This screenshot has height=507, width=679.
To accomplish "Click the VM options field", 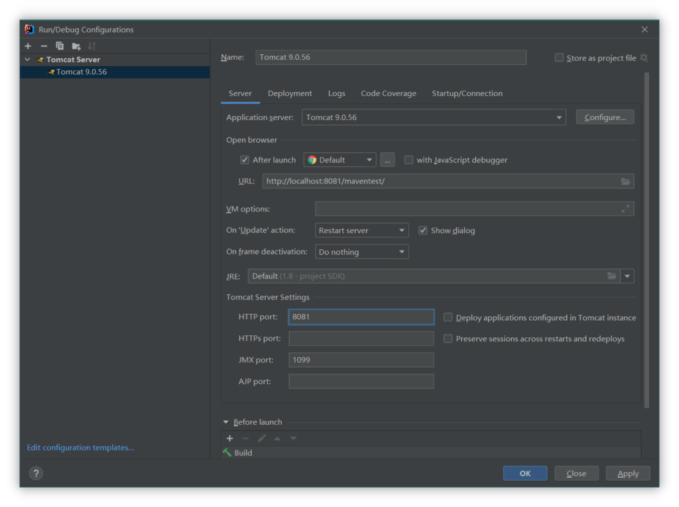I will pos(474,209).
